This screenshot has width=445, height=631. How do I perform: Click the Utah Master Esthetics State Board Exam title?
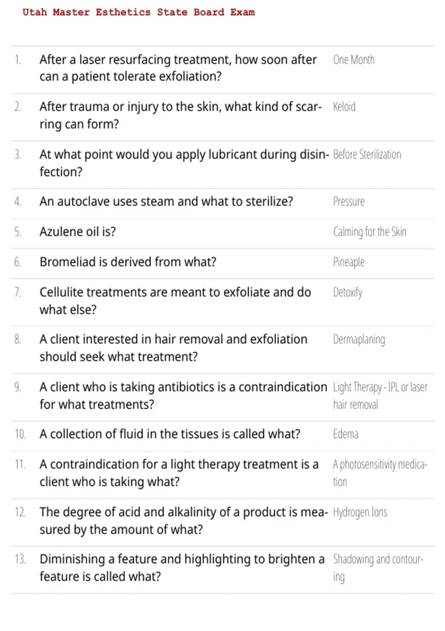139,12
